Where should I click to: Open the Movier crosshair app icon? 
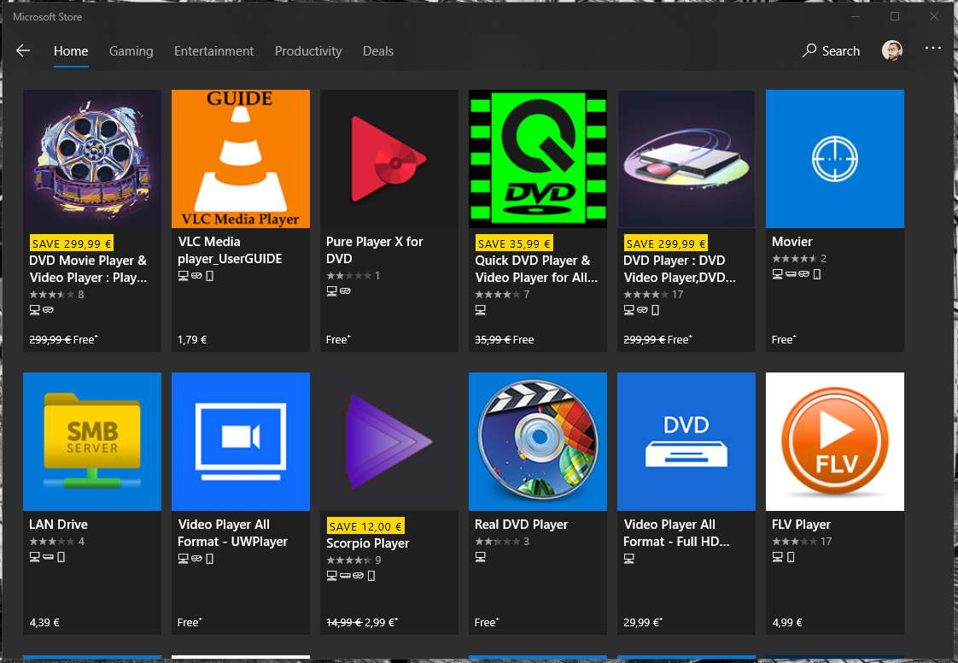[x=834, y=159]
